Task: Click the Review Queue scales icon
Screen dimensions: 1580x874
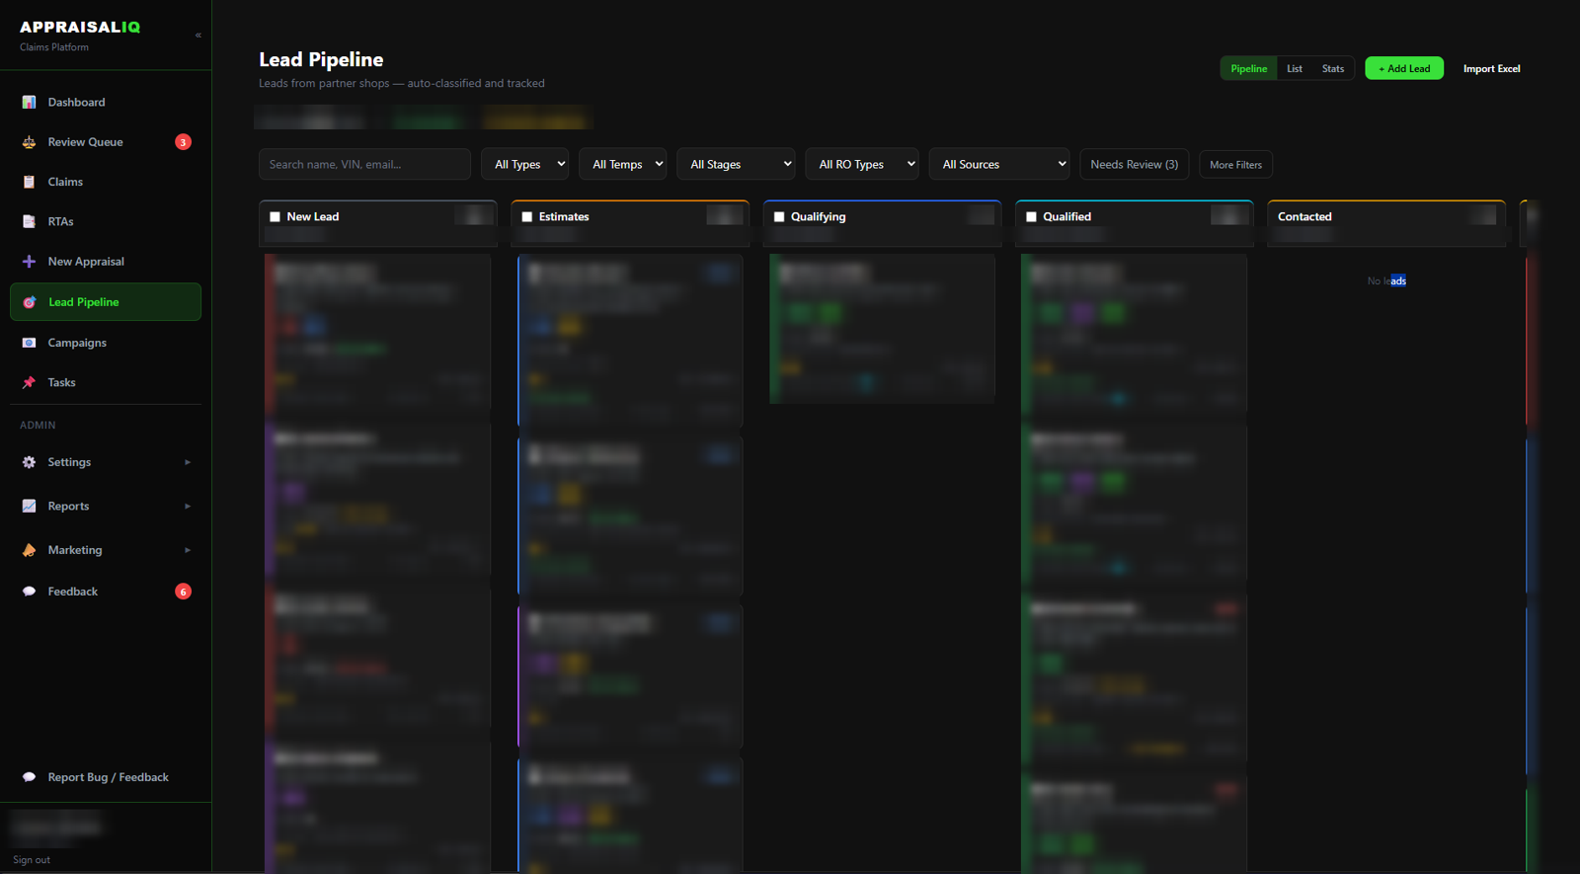Action: click(x=29, y=142)
